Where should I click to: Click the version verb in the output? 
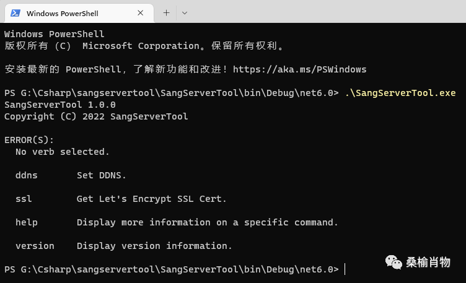point(35,246)
